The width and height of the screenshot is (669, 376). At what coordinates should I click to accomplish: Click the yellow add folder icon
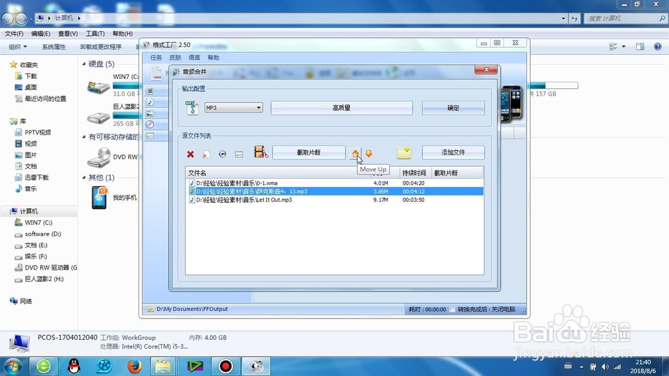coord(403,153)
